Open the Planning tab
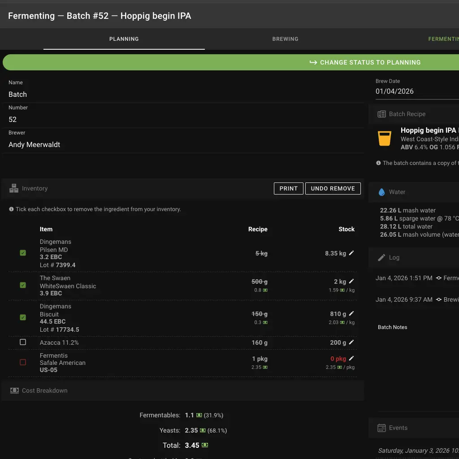459x459 pixels. [x=124, y=39]
